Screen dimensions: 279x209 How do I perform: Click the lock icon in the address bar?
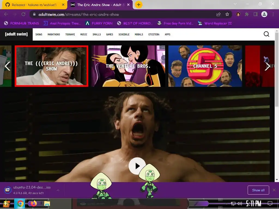[35, 14]
